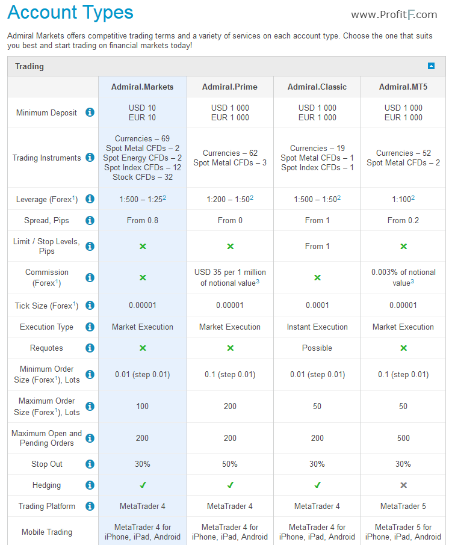Click footnote 2 on Admiral.MT5 leverage 1:100

pyautogui.click(x=413, y=198)
